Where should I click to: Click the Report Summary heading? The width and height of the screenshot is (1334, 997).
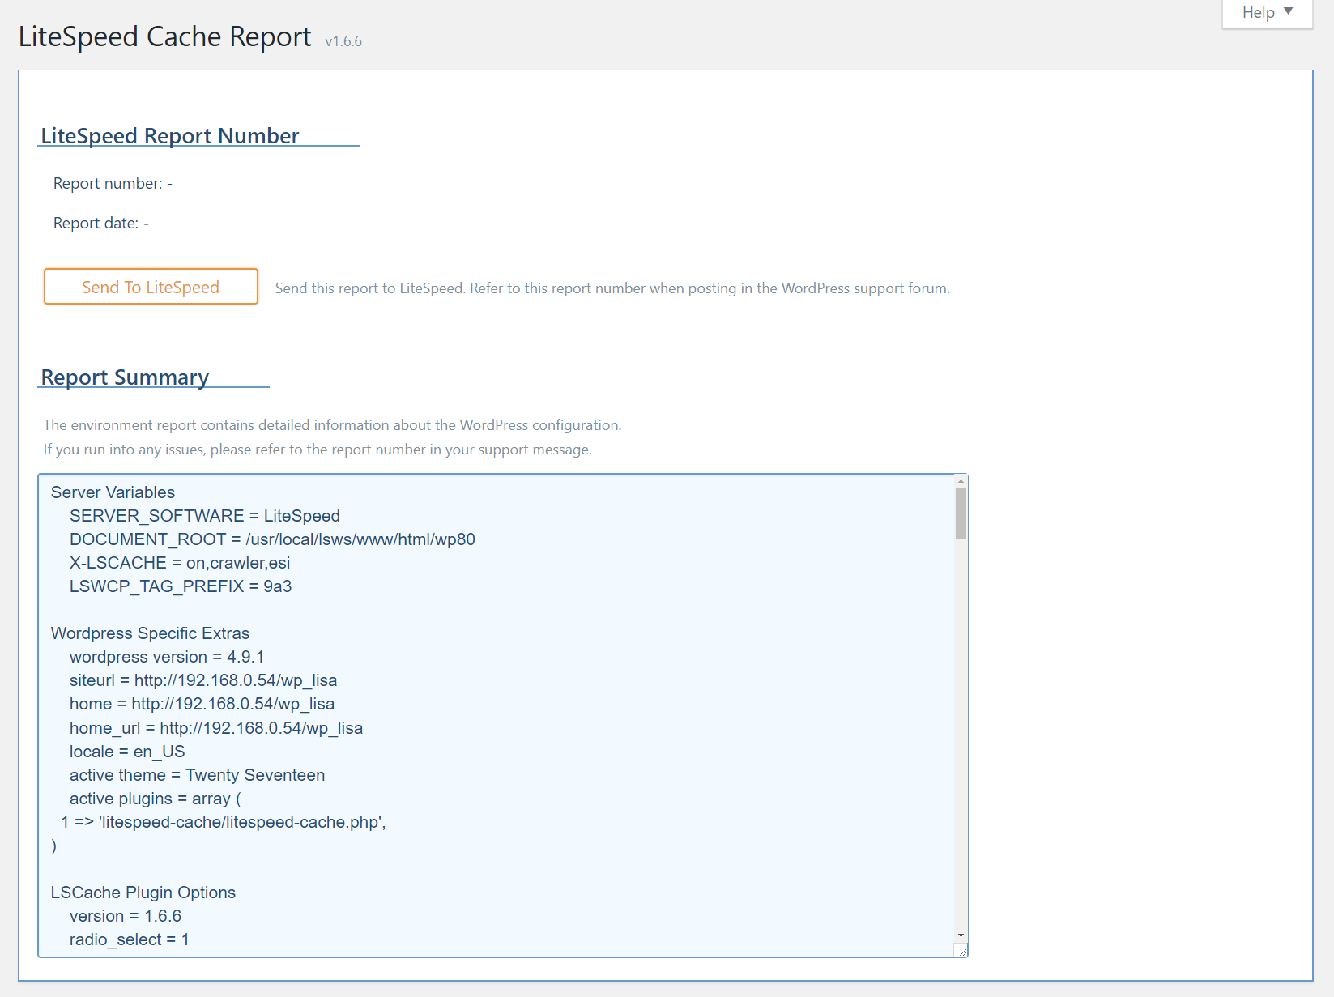tap(125, 377)
